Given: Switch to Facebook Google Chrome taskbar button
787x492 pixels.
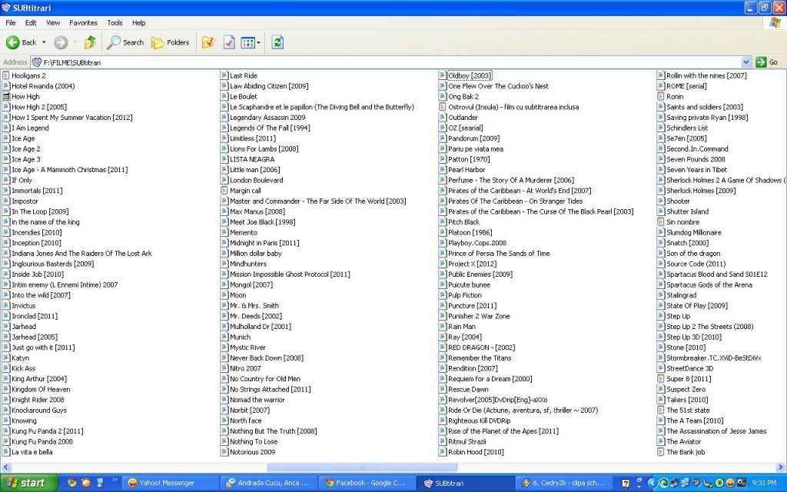Looking at the screenshot, I should [x=367, y=483].
